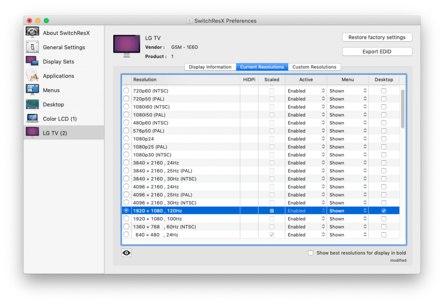Screen dimensions: 444x305
Task: Select the 3840 × 2160, 24Hz radio button
Action: [x=126, y=163]
